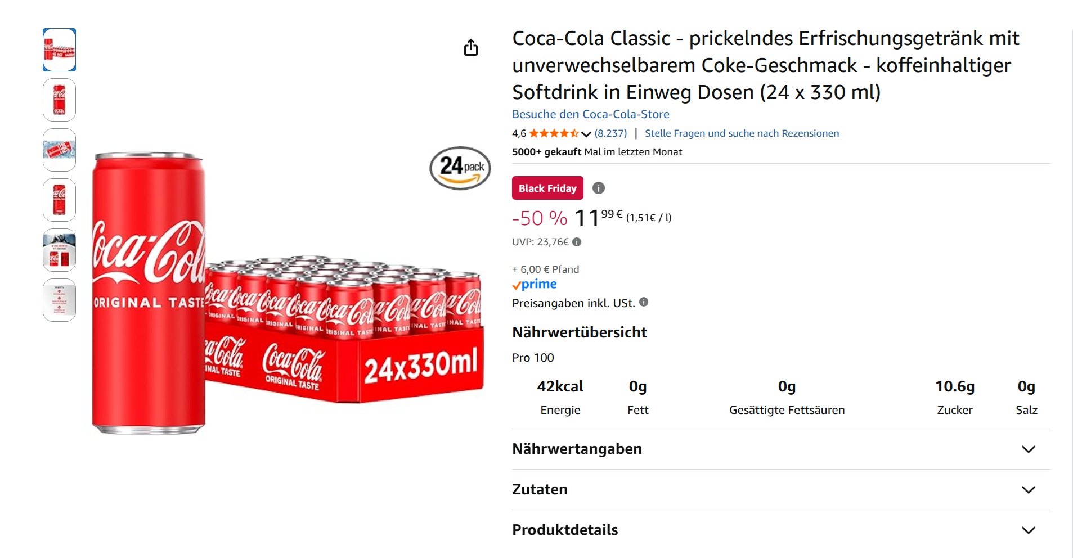Open Besuche den Coca-Cola-Store link
Viewport: 1073px width, 558px height.
coord(590,114)
